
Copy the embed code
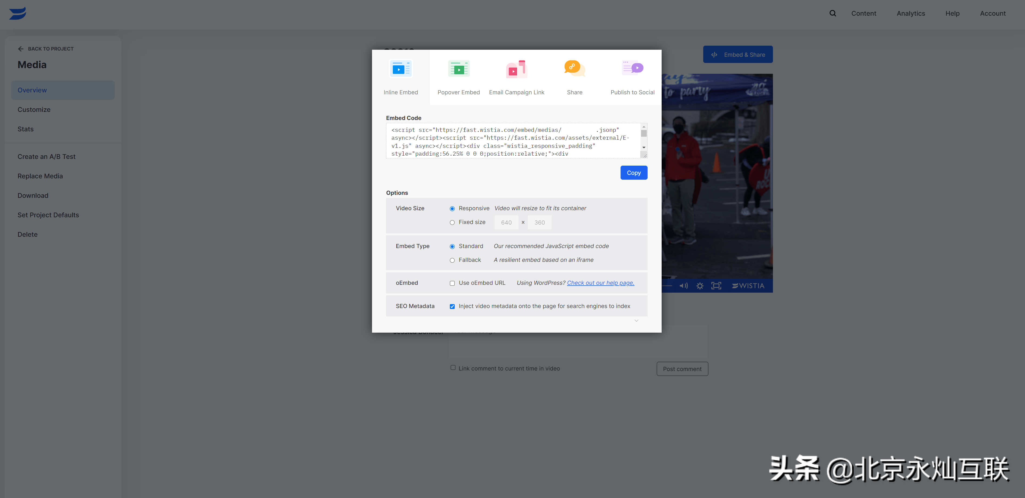[634, 173]
